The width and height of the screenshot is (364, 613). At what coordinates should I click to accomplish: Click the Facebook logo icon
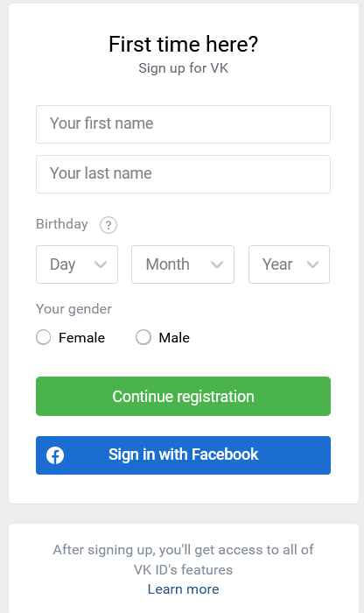55,455
